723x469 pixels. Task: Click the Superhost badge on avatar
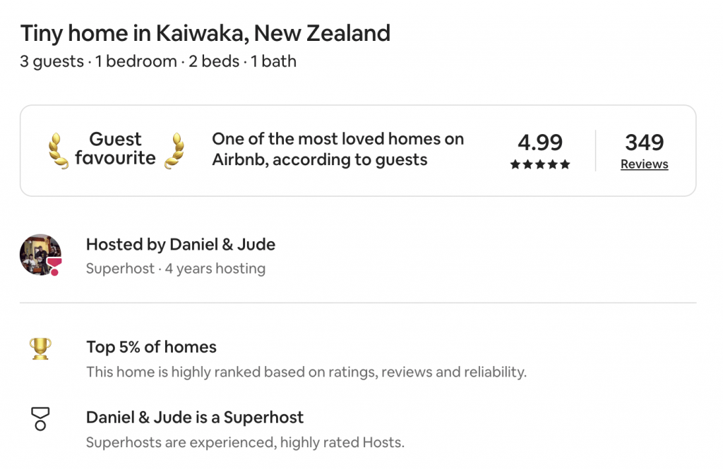[x=55, y=267]
